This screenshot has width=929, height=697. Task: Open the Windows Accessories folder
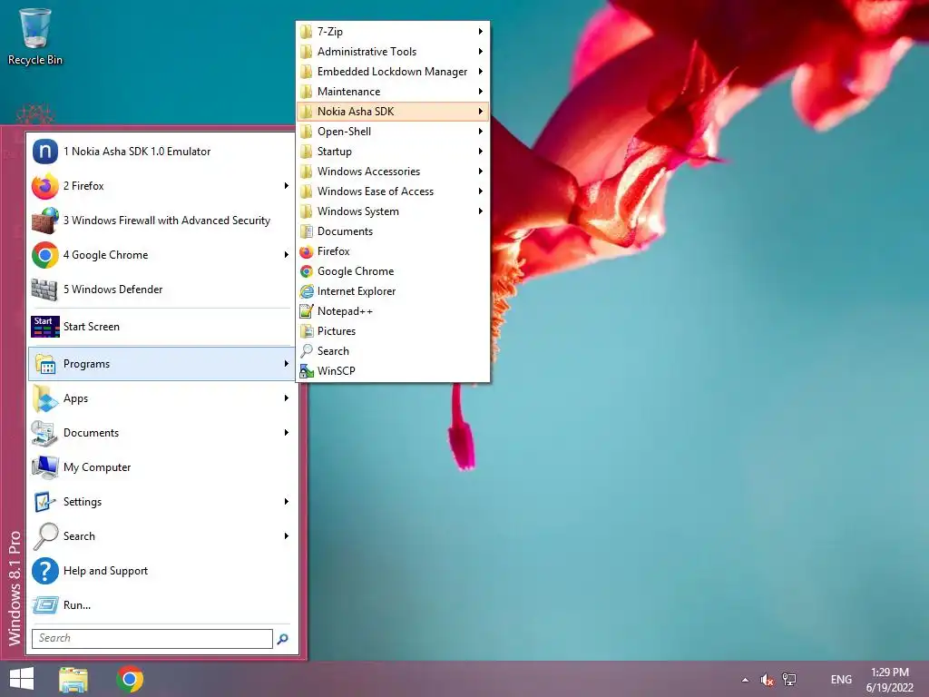point(393,172)
